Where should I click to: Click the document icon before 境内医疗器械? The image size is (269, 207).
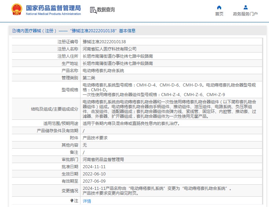[14, 31]
